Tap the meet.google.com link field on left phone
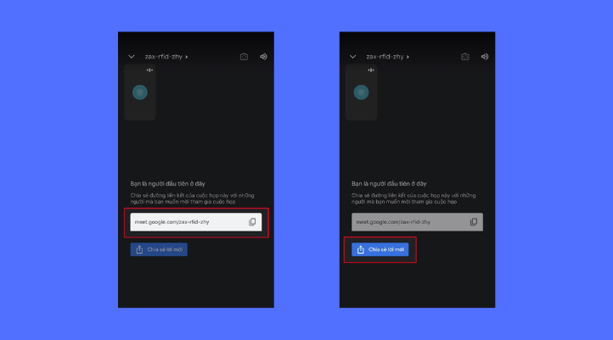Viewport: 613px width, 340px height. coord(196,222)
